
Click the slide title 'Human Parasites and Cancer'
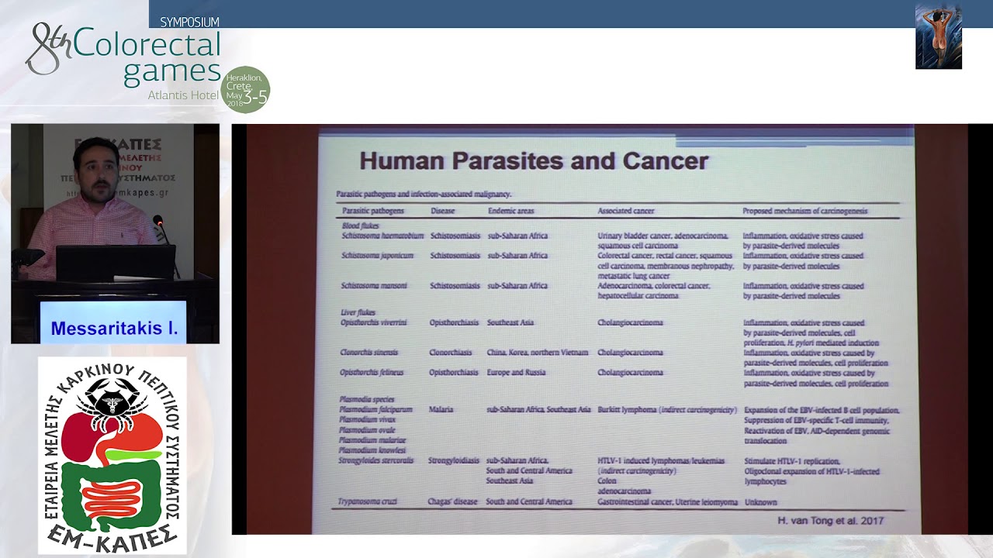tap(534, 160)
